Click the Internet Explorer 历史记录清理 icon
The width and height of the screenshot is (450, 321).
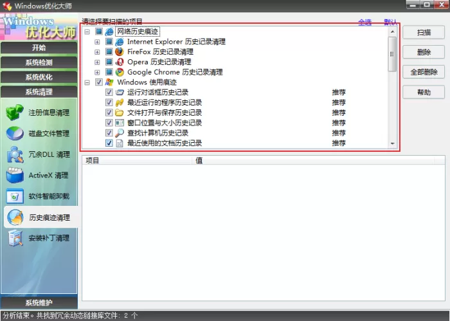click(x=120, y=42)
